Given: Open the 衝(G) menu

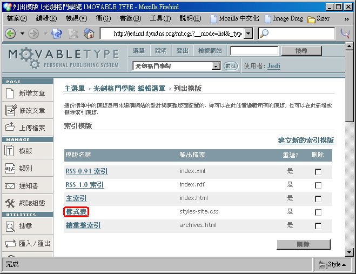Looking at the screenshot, I should [103, 18].
